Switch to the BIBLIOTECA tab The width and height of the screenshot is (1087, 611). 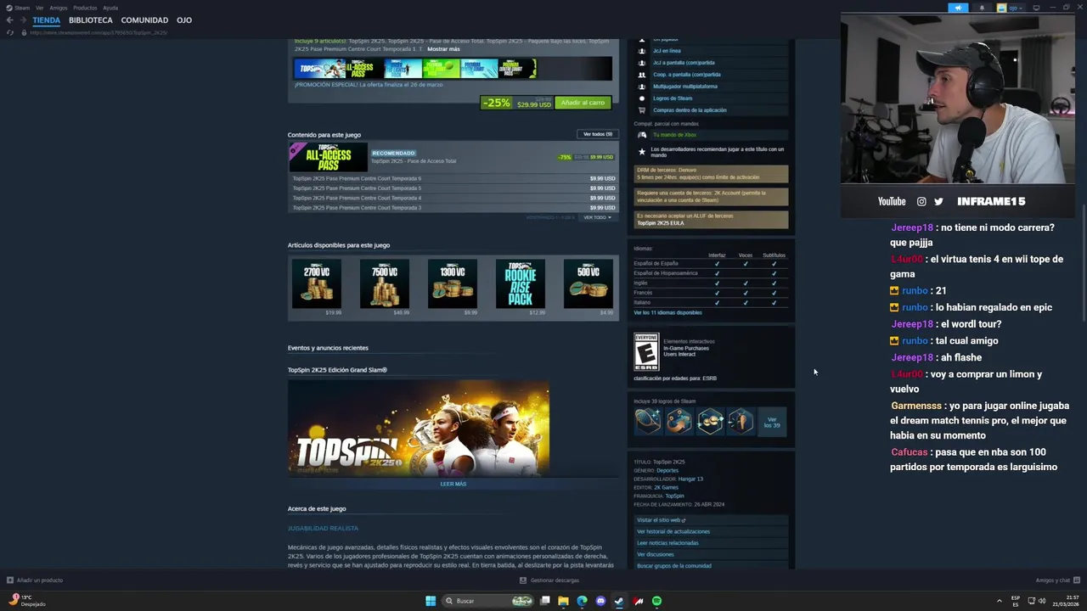(91, 20)
